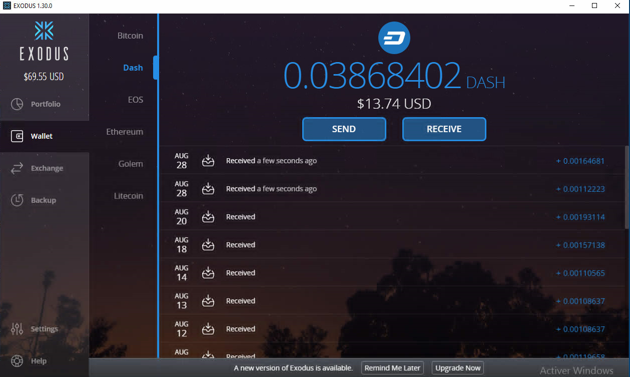Open Settings from the sidebar
The width and height of the screenshot is (630, 377).
pyautogui.click(x=45, y=329)
